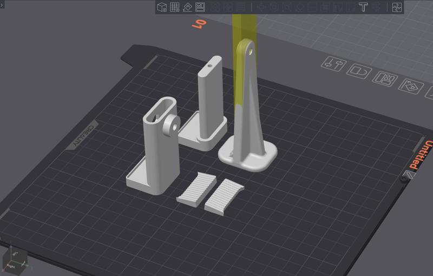Click the auto-orient plate icon on plate edge
Viewport: 433px width, 276px height.
pos(411,87)
